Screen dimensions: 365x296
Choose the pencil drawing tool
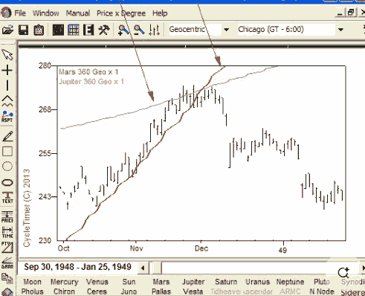point(7,136)
